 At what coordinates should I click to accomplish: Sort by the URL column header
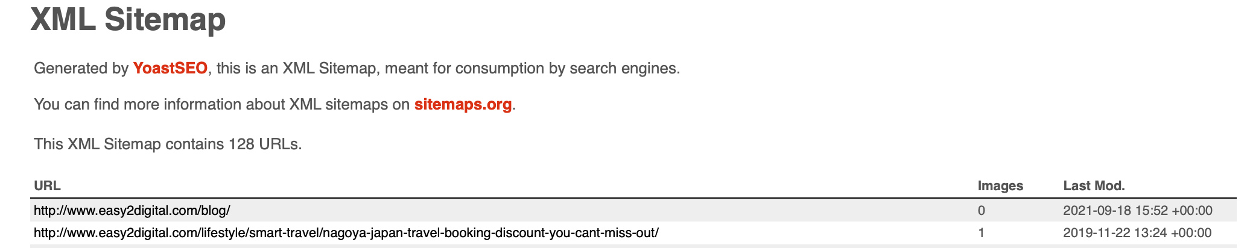(x=47, y=186)
